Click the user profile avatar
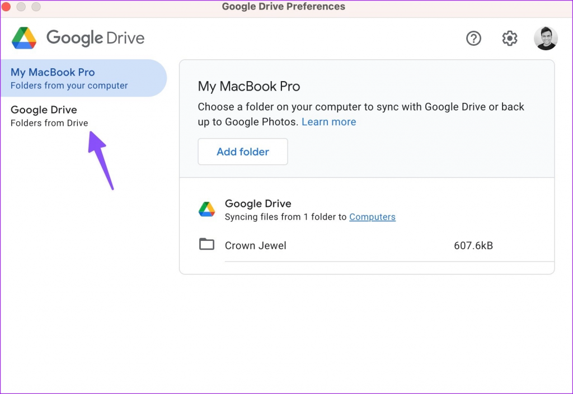Image resolution: width=573 pixels, height=394 pixels. pyautogui.click(x=546, y=39)
